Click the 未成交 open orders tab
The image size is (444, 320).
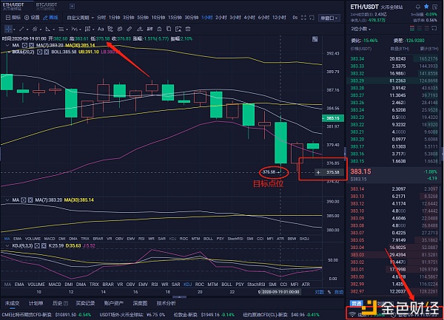tap(12, 303)
